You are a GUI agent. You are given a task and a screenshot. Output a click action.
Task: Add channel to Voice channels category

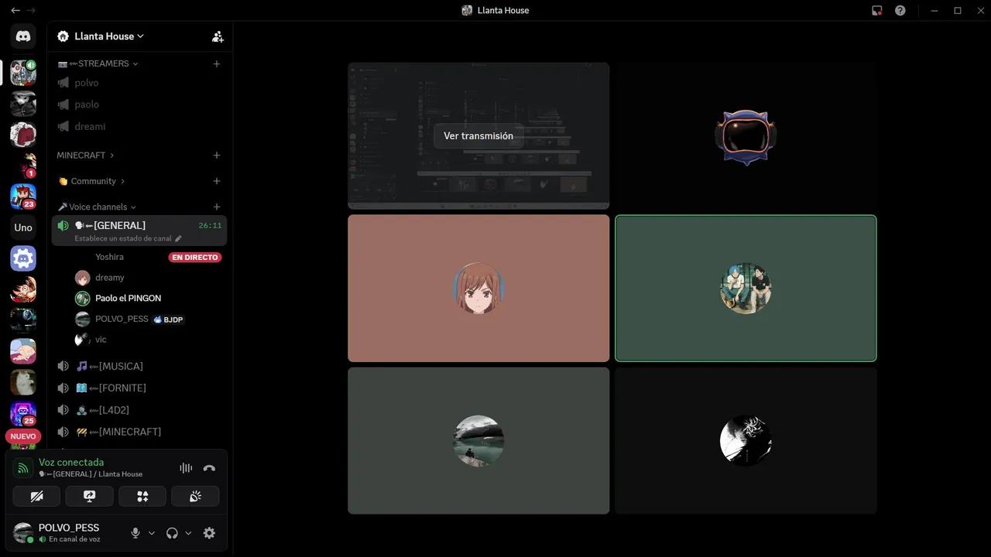[x=217, y=207]
